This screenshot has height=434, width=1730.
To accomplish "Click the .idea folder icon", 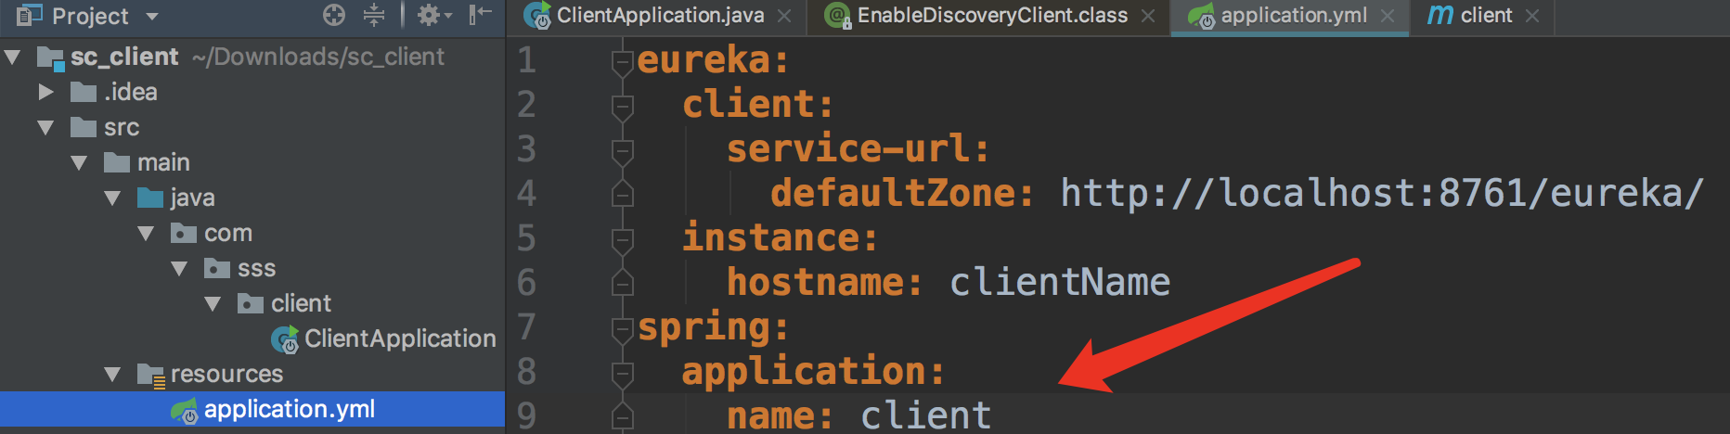I will coord(84,92).
